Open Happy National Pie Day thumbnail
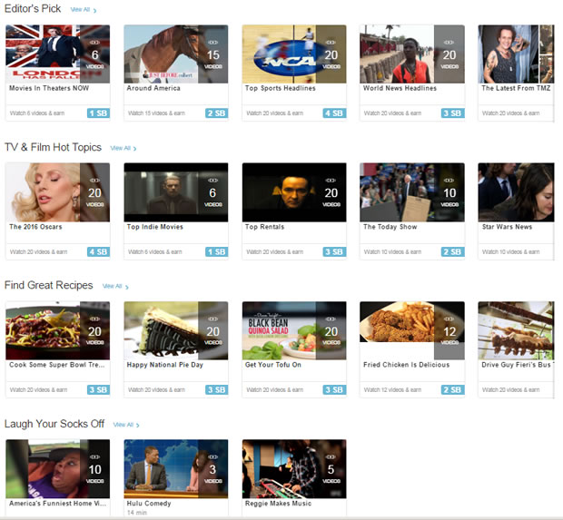This screenshot has height=520, width=563. click(x=176, y=330)
